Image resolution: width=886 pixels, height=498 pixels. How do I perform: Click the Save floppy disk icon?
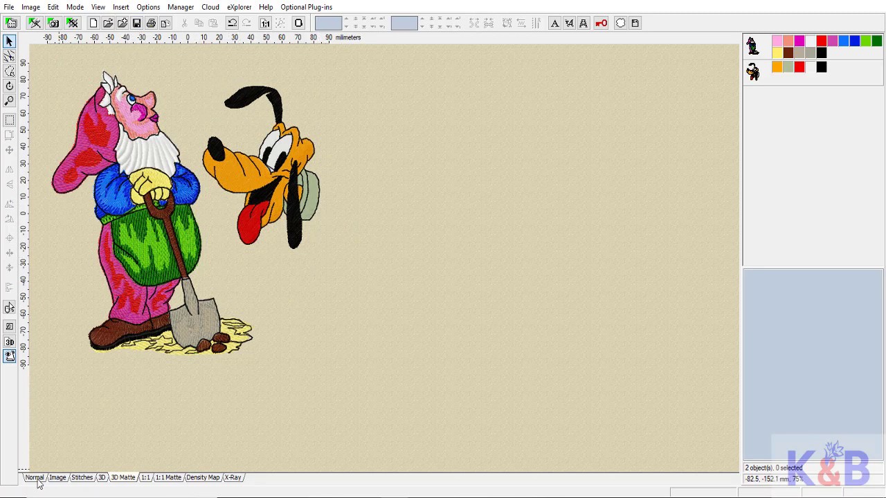[x=136, y=24]
